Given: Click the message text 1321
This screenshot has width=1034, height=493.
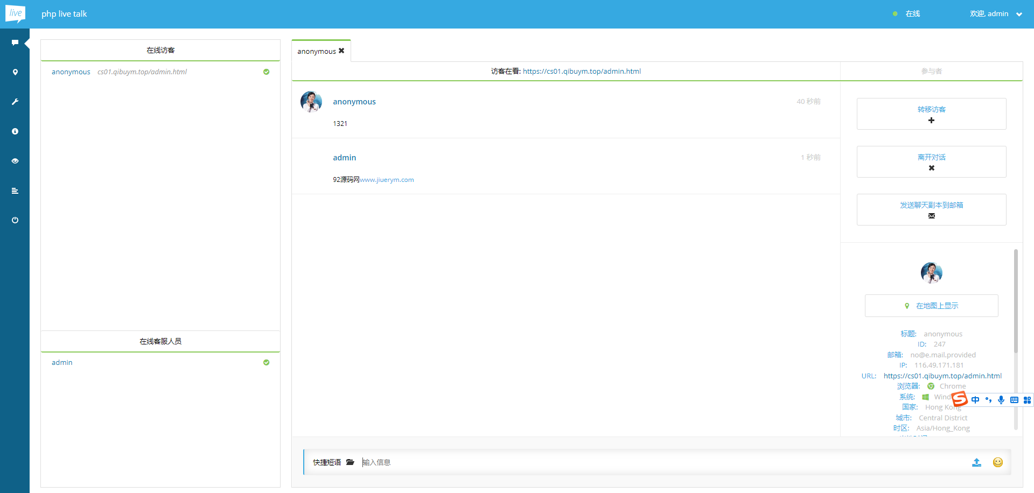Looking at the screenshot, I should [340, 124].
